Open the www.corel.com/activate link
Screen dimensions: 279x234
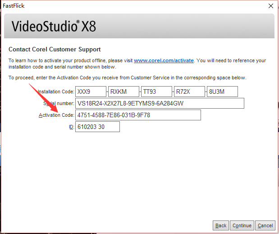click(x=164, y=60)
